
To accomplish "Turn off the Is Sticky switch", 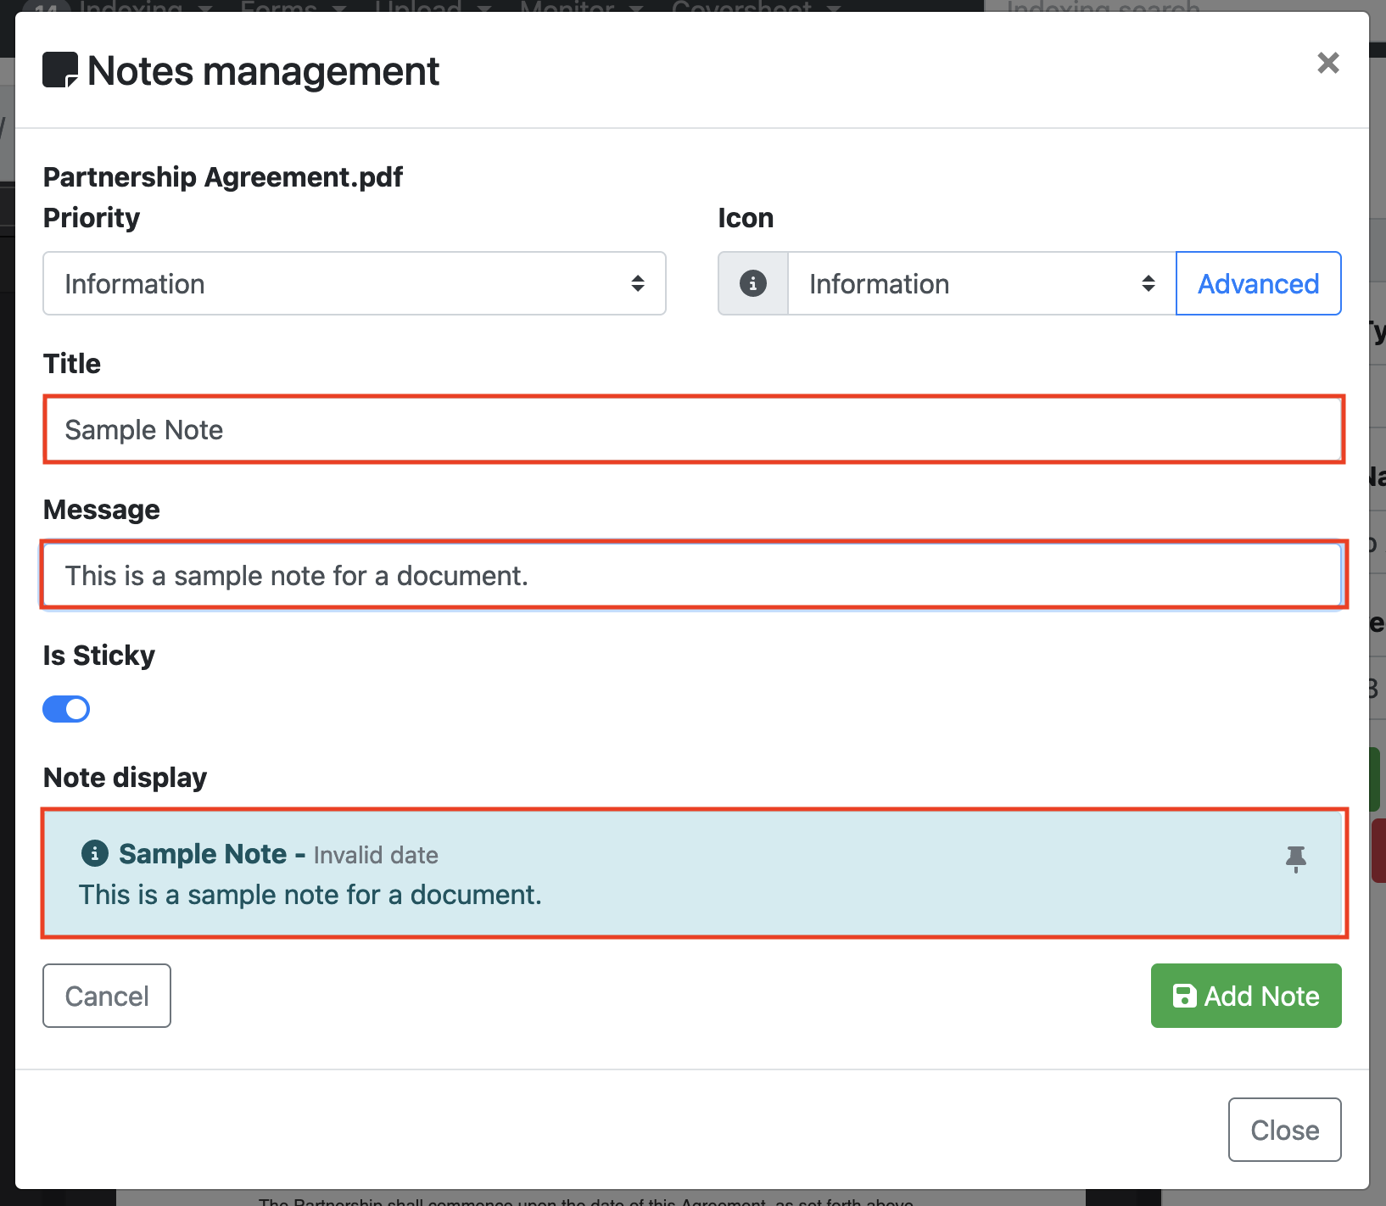I will click(66, 709).
